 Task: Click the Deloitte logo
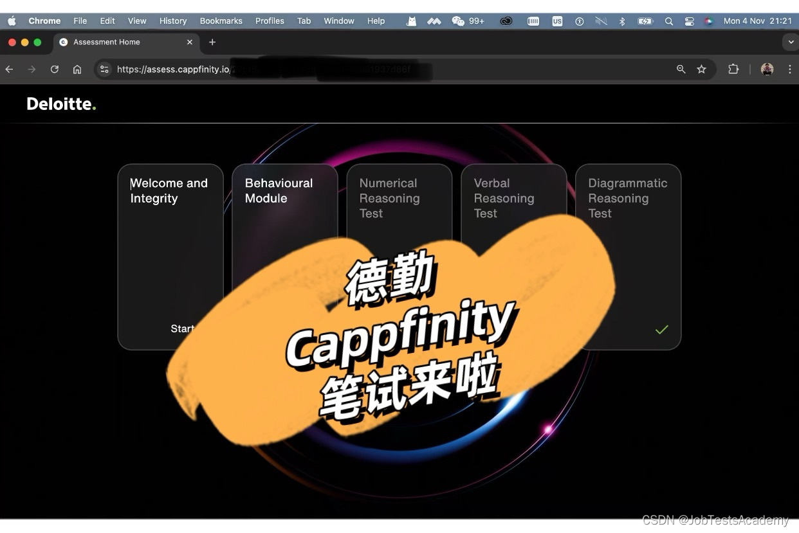[61, 104]
